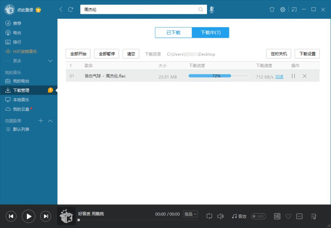Favorite the current song with heart icon
Screen dimensions: 331x228
point(288,216)
